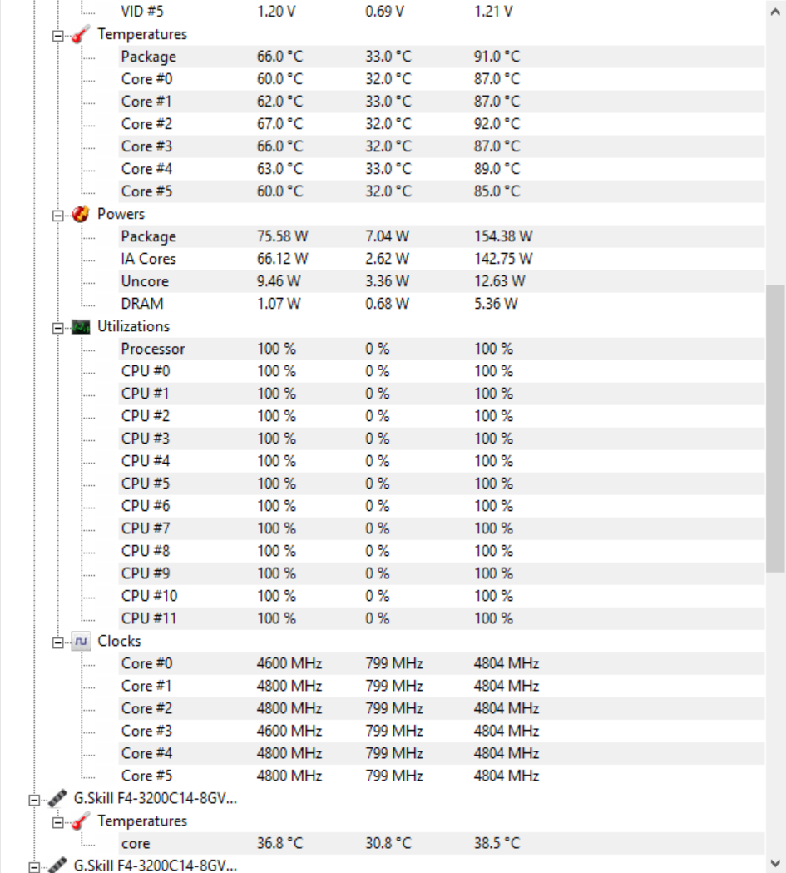This screenshot has height=873, width=786.
Task: Click the upper G.Skill memory module icon
Action: tap(57, 799)
